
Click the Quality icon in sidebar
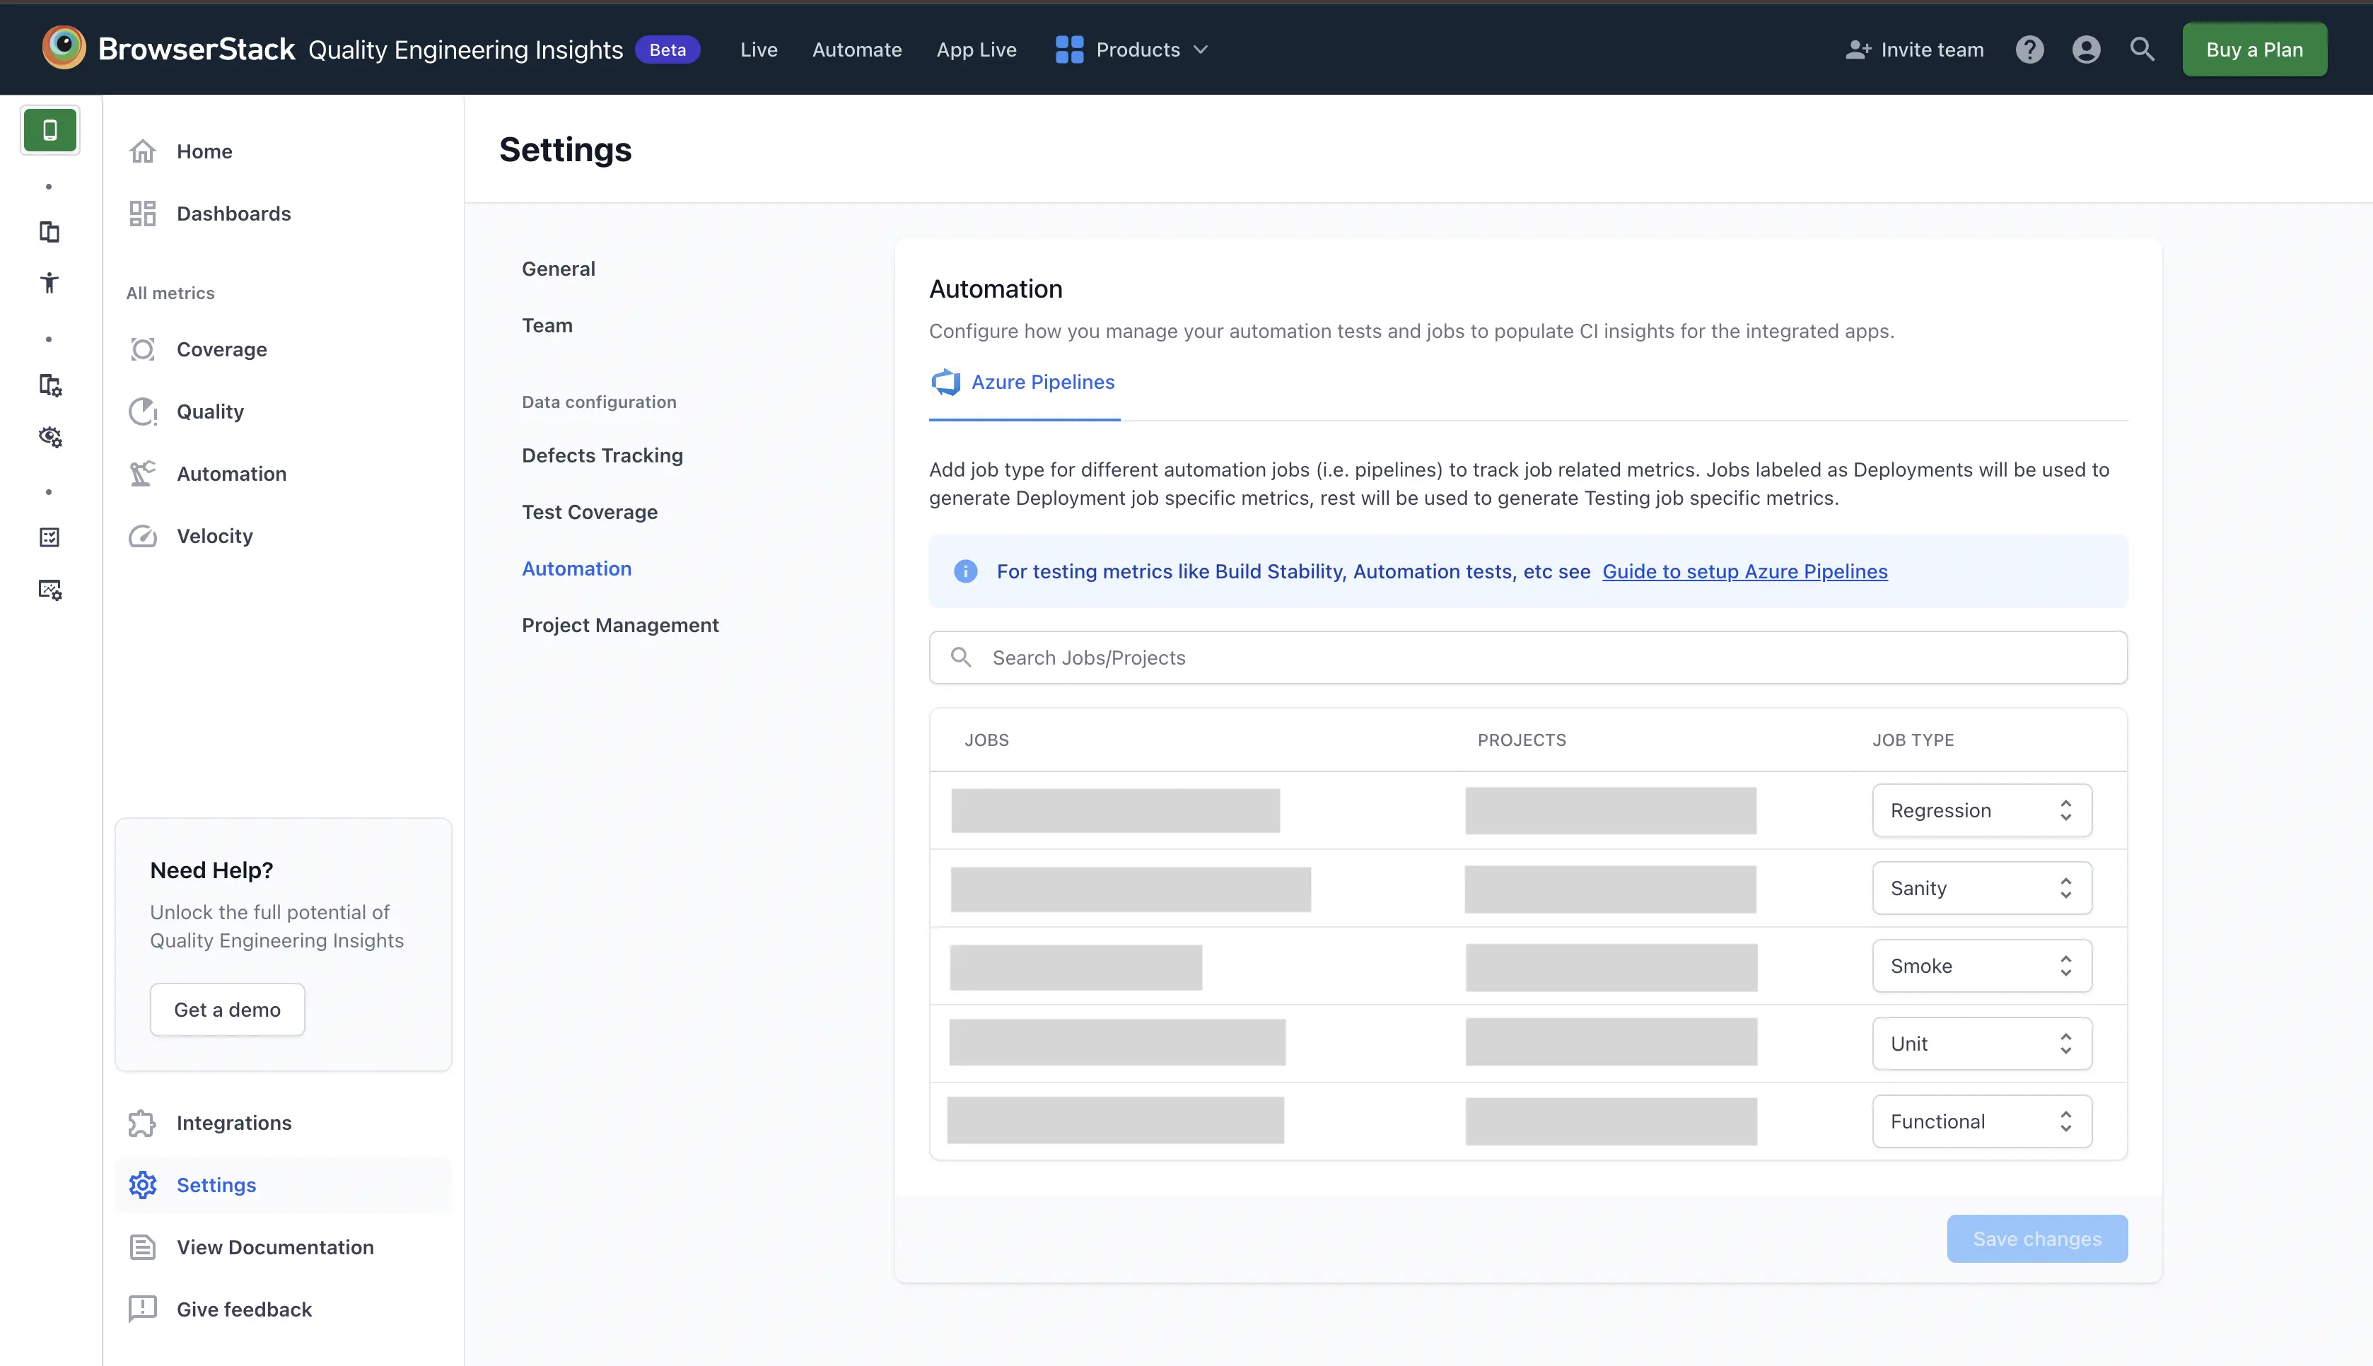click(145, 411)
